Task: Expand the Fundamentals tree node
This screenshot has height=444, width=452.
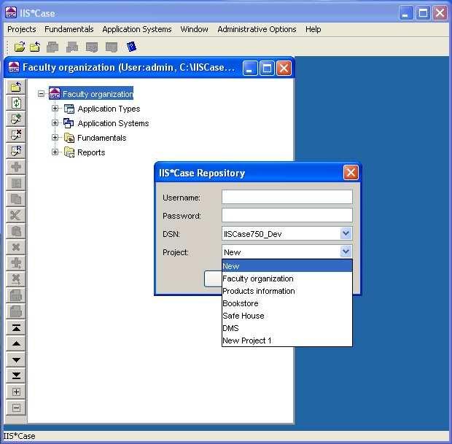Action: (55, 137)
